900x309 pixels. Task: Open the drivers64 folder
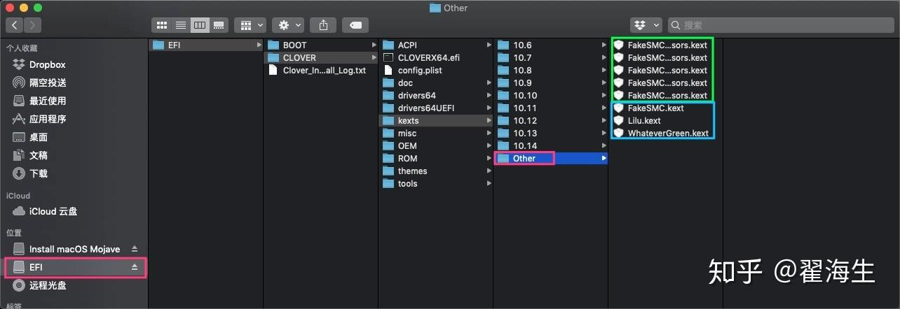(x=435, y=96)
